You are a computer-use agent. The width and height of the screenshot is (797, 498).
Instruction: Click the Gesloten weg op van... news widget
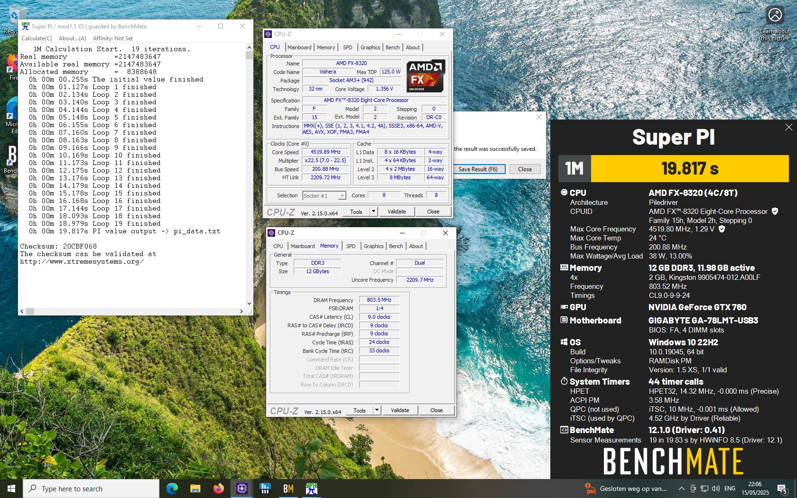coord(626,488)
